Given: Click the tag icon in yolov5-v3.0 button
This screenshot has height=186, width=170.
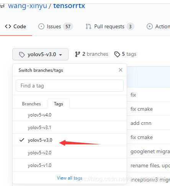Looking at the screenshot, I should pos(22,55).
